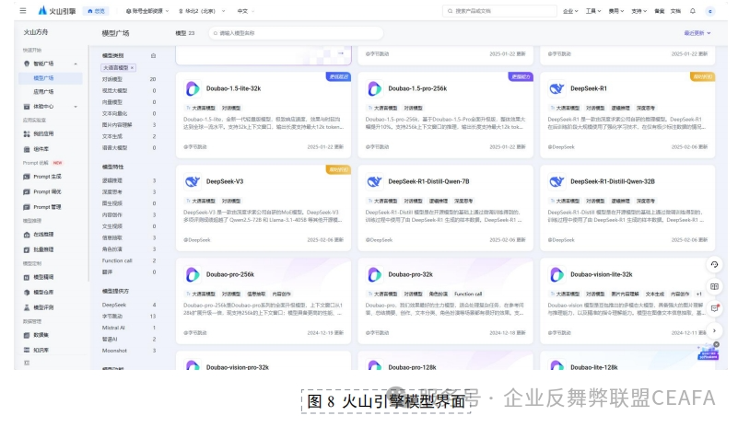Viewport: 738px width, 427px height.
Task: Expand the 体验中心 sidebar group
Action: 76,107
